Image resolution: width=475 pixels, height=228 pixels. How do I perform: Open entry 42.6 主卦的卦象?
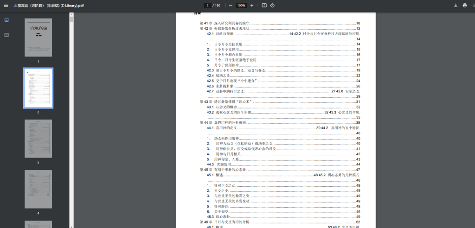tap(283, 86)
